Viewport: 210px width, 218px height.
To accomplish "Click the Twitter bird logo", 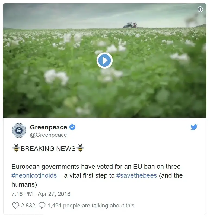I will (194, 127).
